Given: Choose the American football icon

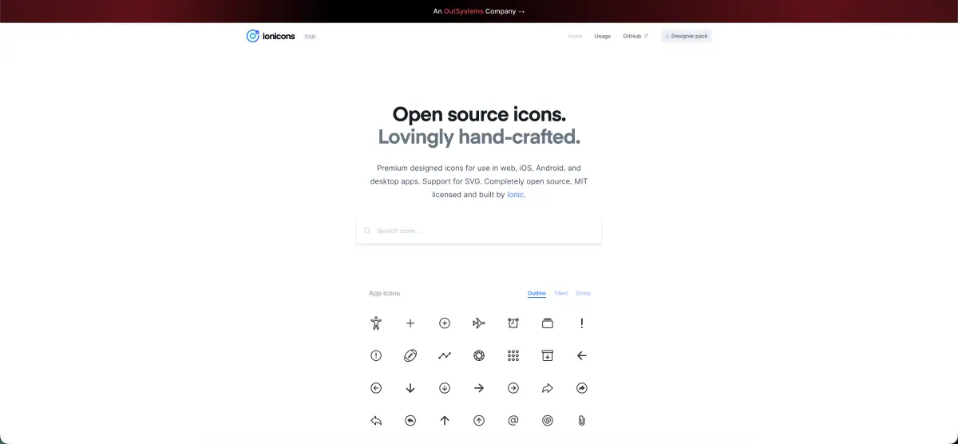Looking at the screenshot, I should pos(410,355).
